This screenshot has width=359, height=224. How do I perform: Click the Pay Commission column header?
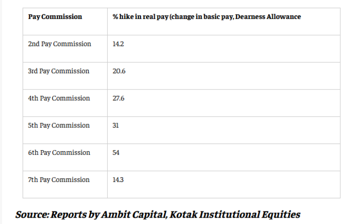click(55, 17)
